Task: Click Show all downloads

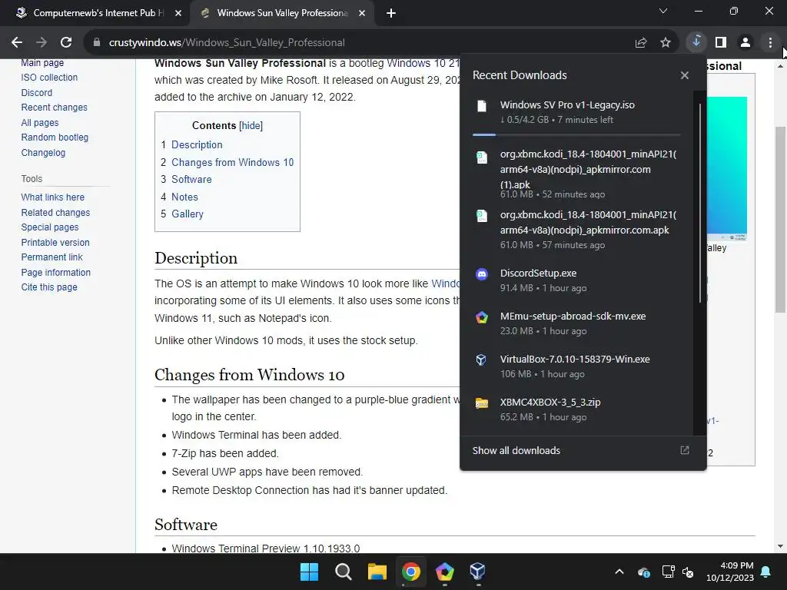Action: coord(516,450)
